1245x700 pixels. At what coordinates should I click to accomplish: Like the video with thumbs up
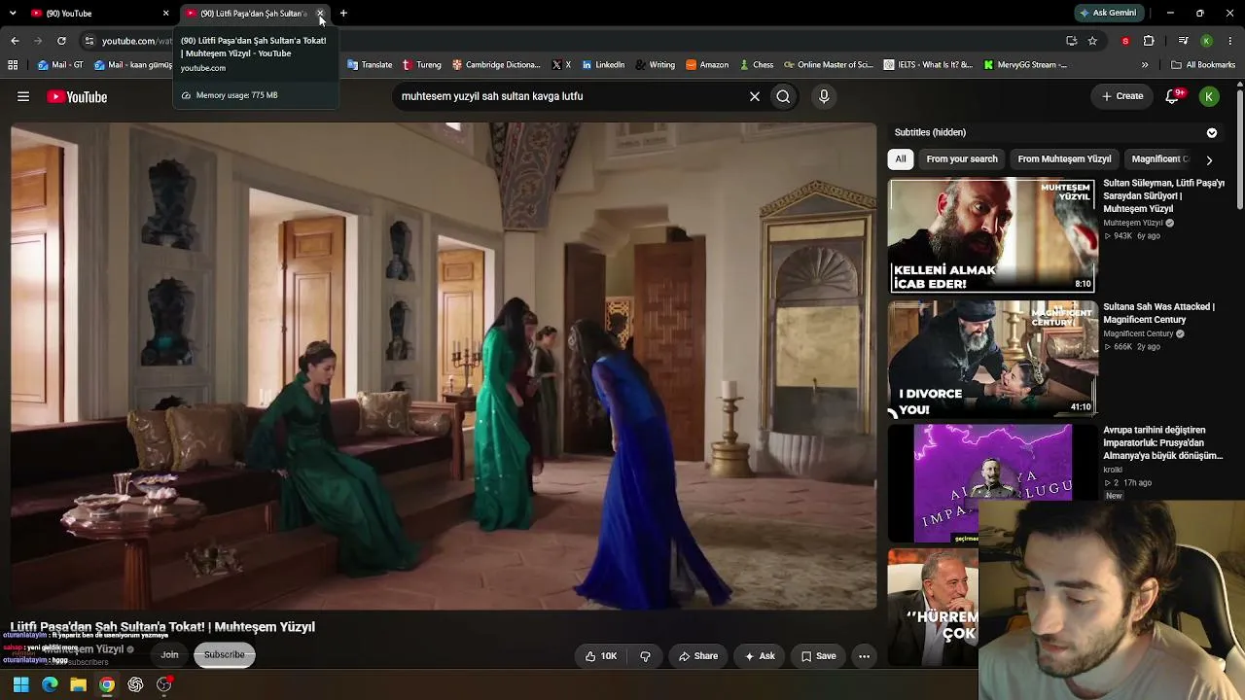[x=600, y=656]
